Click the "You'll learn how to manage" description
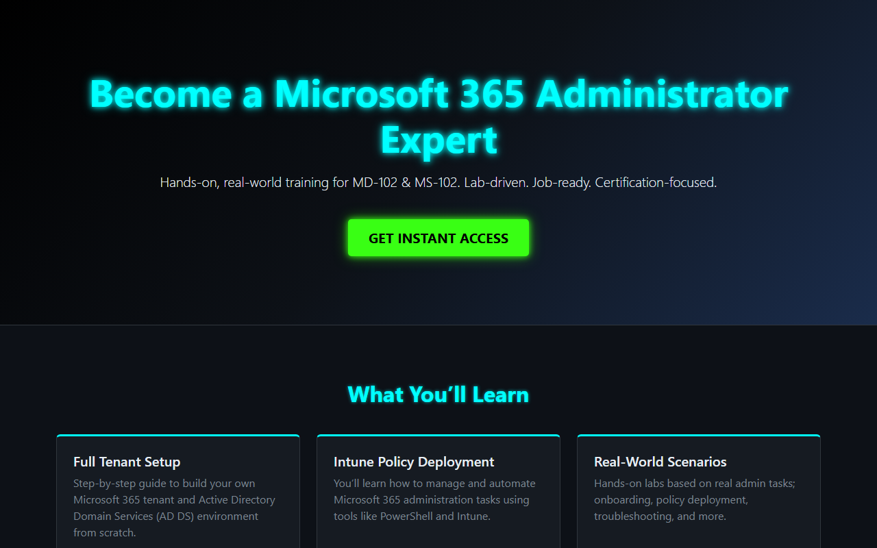The height and width of the screenshot is (548, 877). [x=434, y=499]
